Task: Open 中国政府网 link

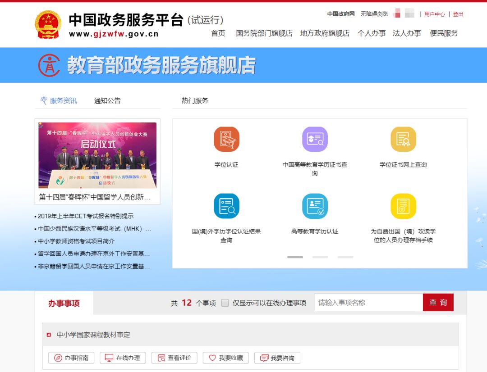Action: coord(341,14)
